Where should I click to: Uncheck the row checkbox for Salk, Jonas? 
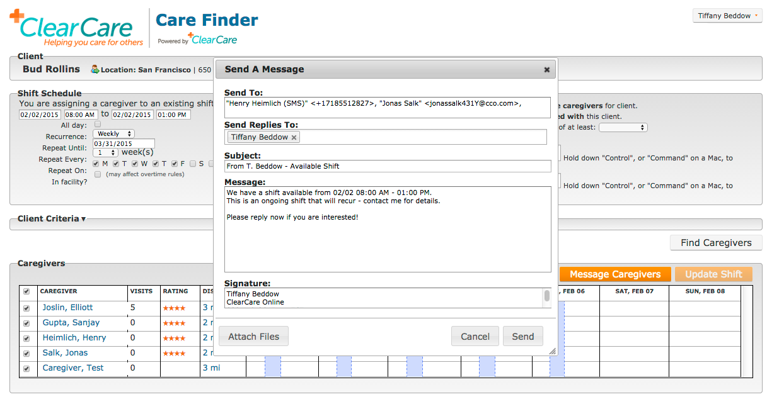pyautogui.click(x=27, y=353)
